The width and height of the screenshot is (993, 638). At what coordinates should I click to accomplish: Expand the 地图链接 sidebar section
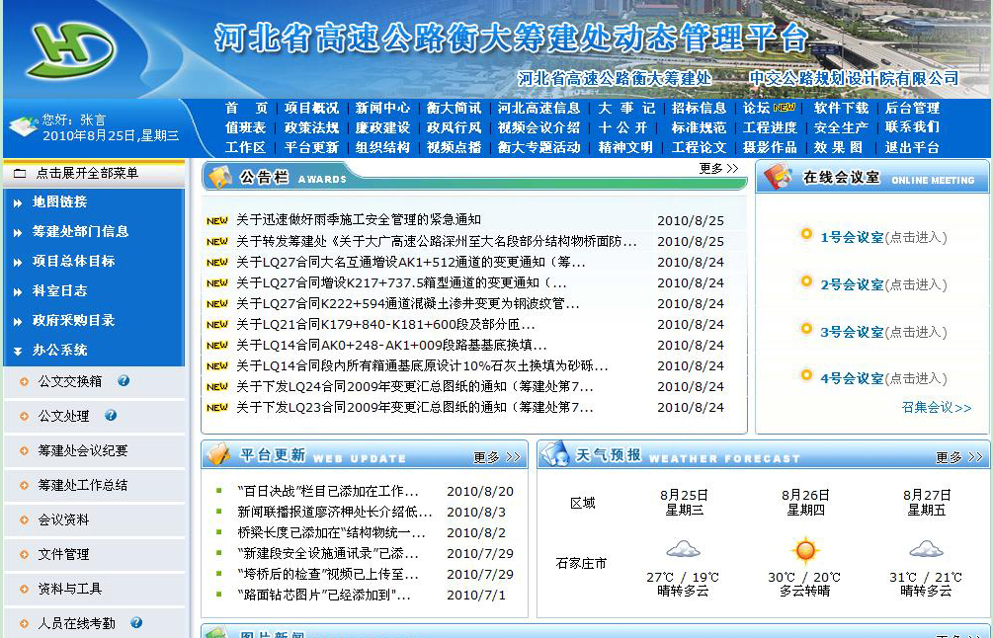click(59, 201)
